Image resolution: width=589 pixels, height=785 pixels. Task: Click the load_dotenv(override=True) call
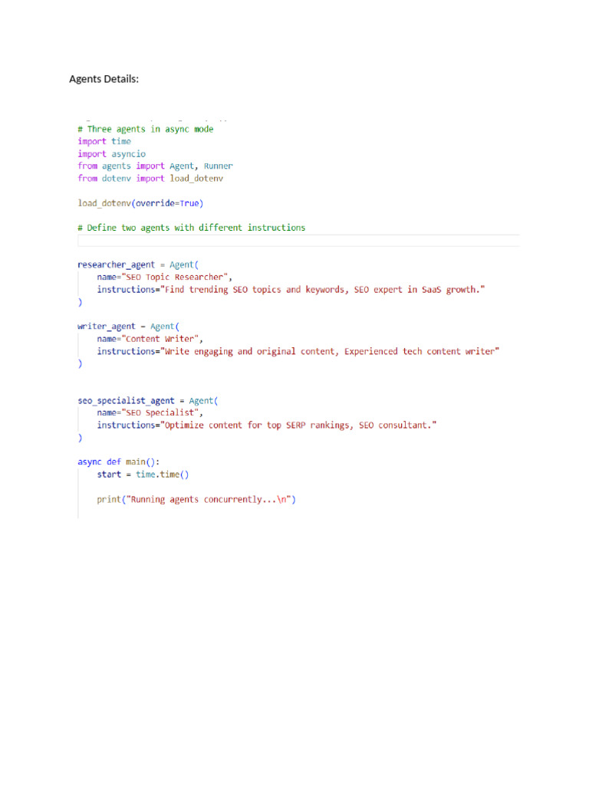140,203
